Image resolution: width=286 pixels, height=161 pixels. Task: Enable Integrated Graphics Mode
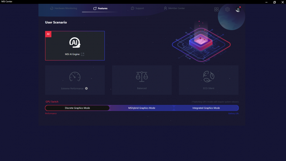coord(206,108)
